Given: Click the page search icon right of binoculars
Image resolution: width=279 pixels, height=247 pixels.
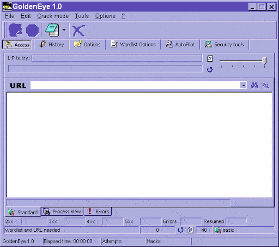Looking at the screenshot, I should tap(265, 85).
